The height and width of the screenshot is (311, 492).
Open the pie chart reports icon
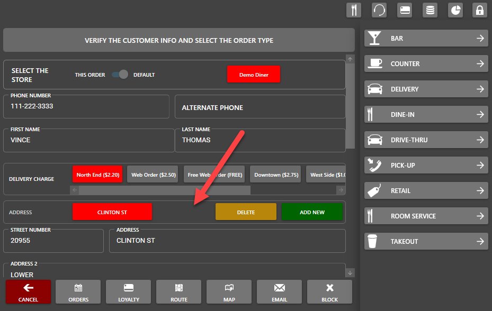tap(455, 10)
